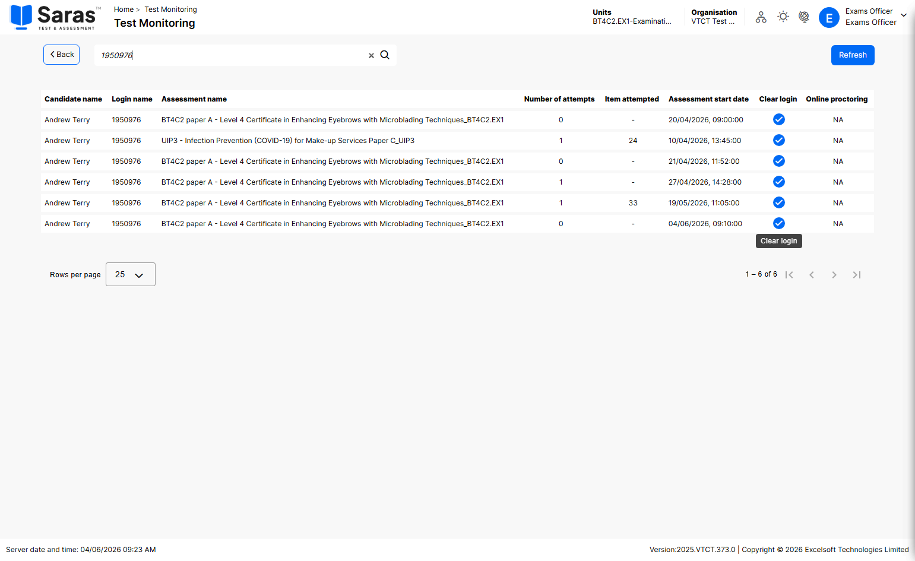Clear login for the 19/05/2026 assessment row

pyautogui.click(x=779, y=202)
